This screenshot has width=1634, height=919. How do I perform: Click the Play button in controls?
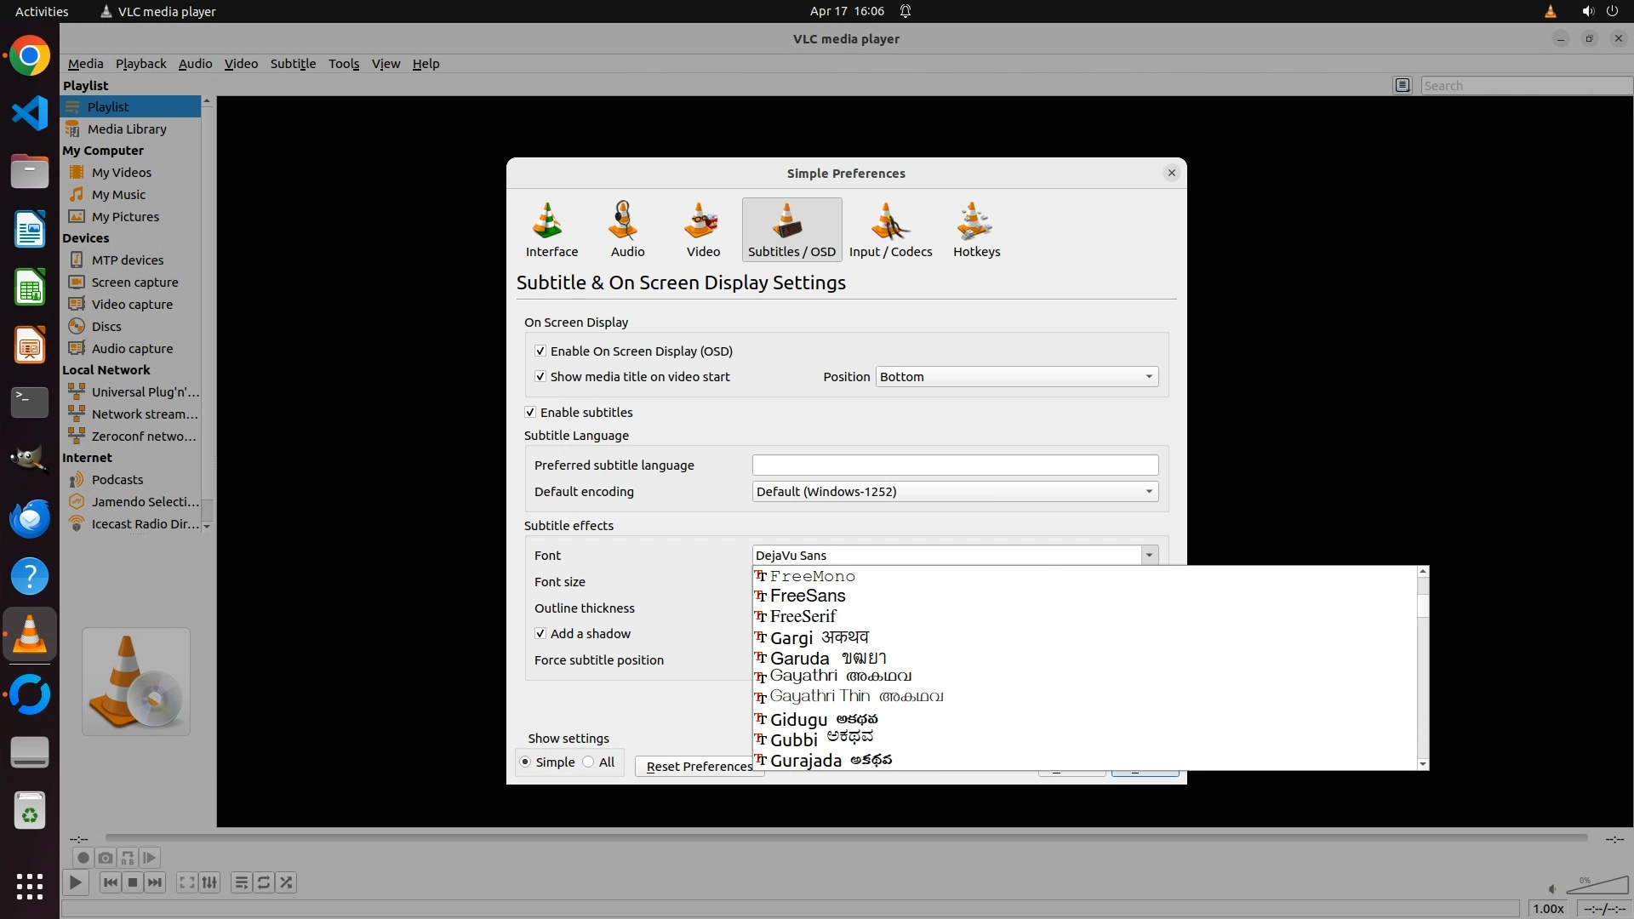pos(75,882)
